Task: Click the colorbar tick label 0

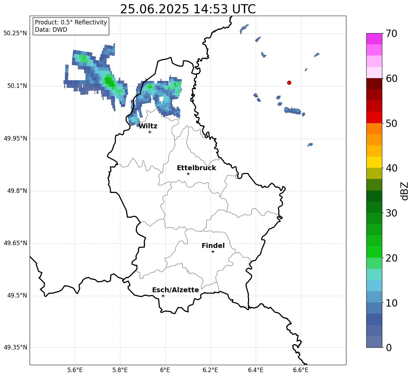Action: [389, 347]
